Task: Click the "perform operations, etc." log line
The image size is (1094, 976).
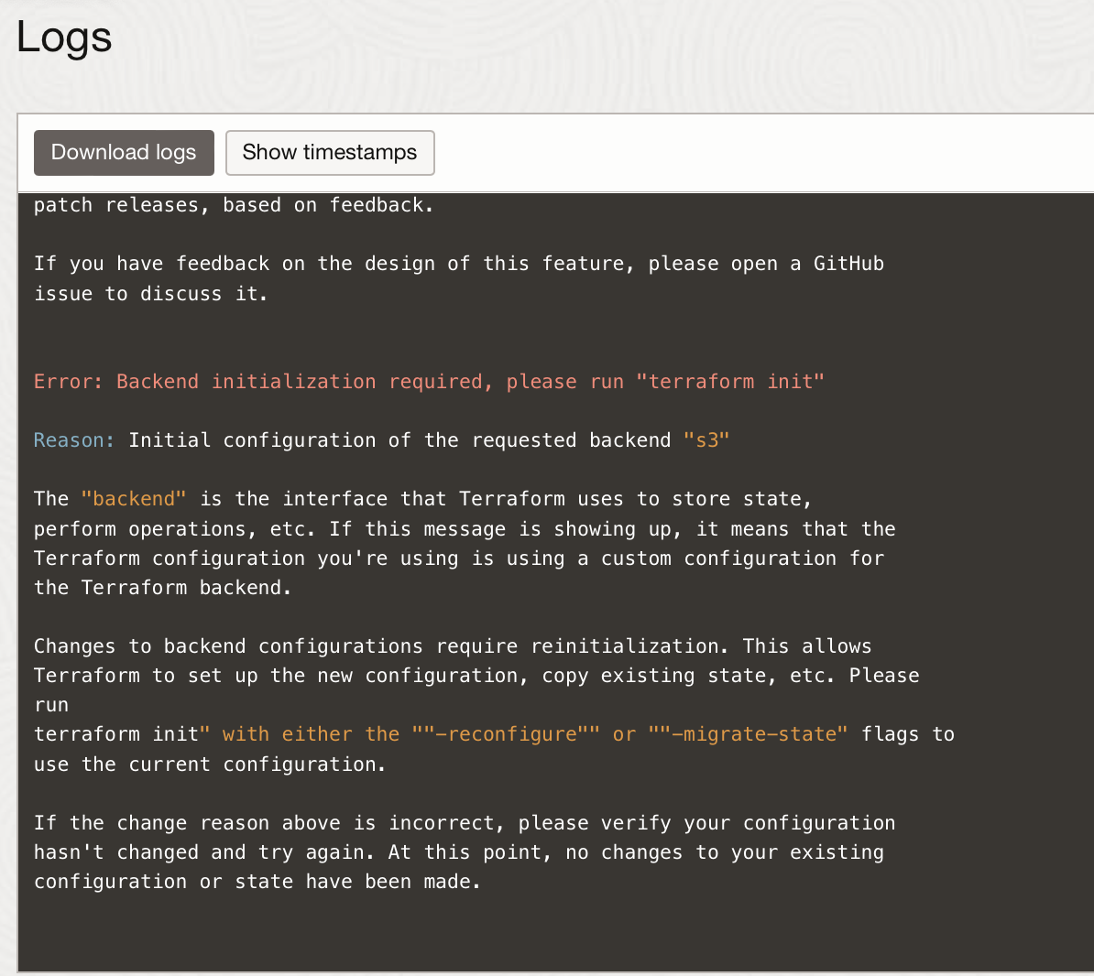Action: 465,529
